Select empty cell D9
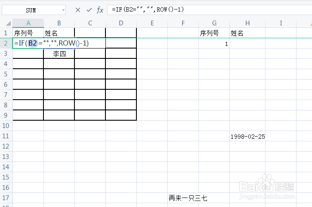 121,115
